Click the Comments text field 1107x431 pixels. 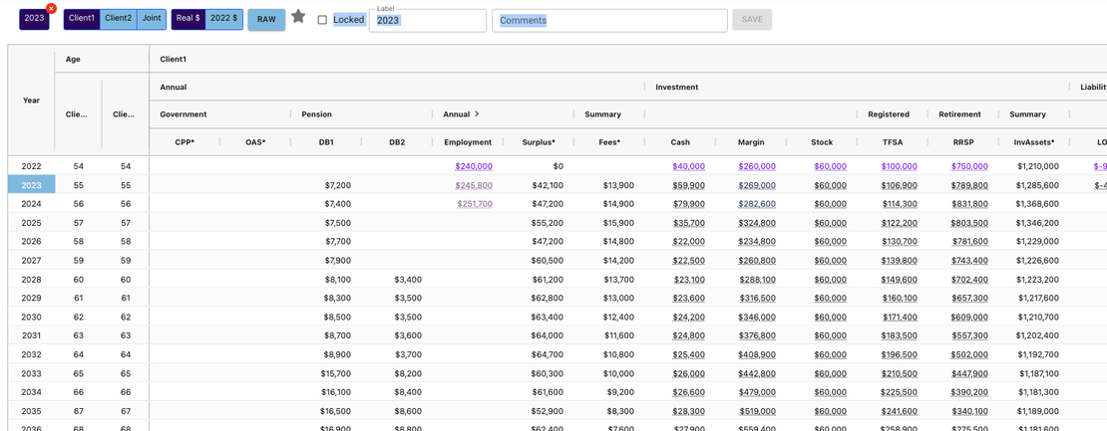click(x=608, y=21)
